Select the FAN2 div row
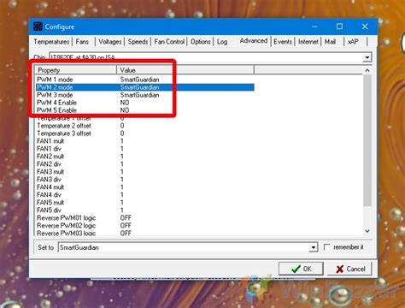This screenshot has width=405, height=308. click(x=145, y=164)
